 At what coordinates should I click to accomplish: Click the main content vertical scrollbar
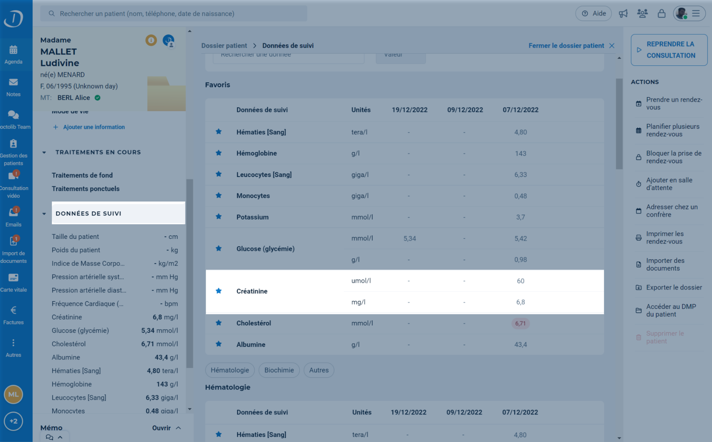pyautogui.click(x=619, y=124)
